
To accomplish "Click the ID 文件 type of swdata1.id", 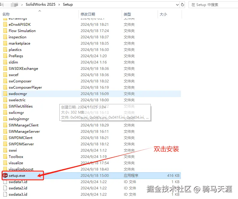I will pyautogui.click(x=130, y=182).
